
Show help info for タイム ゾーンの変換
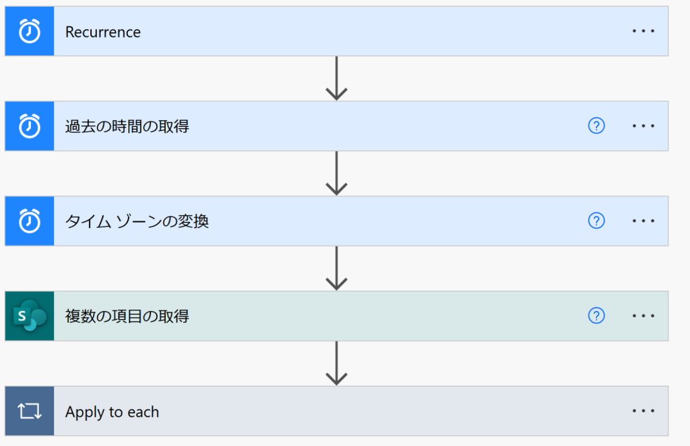coord(596,221)
